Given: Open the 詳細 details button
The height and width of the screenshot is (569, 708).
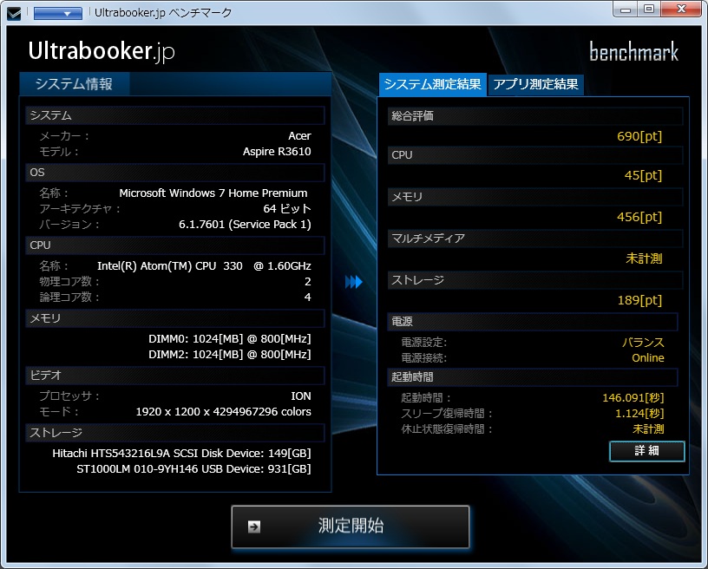Looking at the screenshot, I should point(647,451).
